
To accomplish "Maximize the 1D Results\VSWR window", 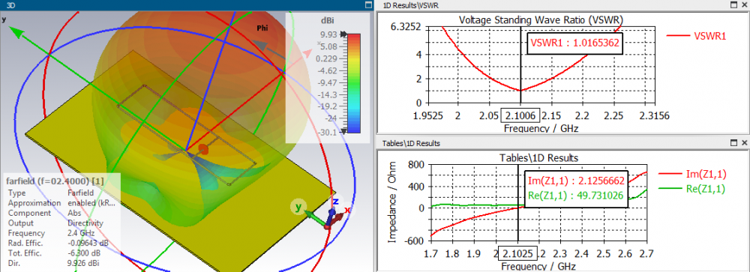I will pyautogui.click(x=733, y=4).
